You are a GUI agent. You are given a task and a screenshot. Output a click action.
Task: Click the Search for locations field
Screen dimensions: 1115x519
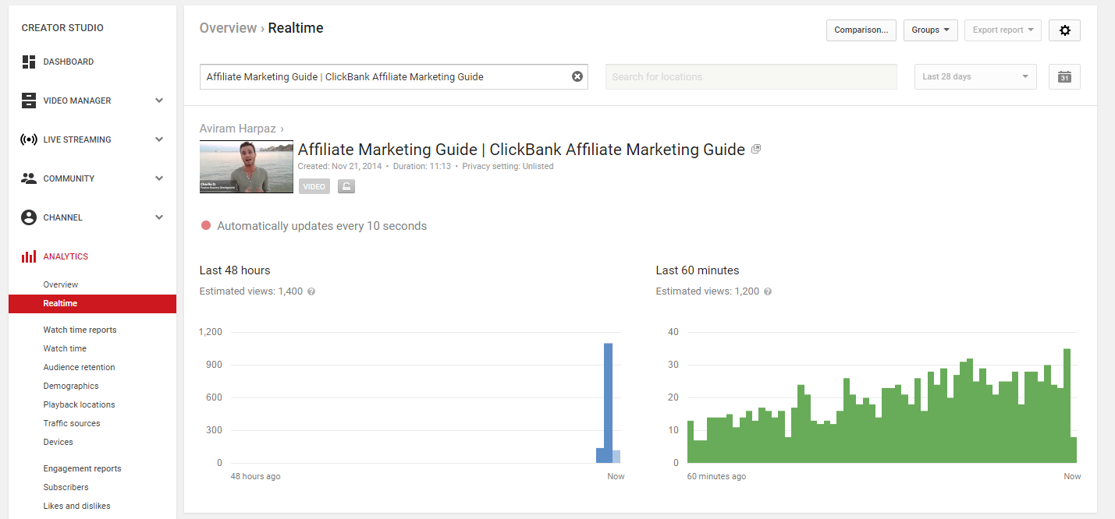tap(751, 76)
